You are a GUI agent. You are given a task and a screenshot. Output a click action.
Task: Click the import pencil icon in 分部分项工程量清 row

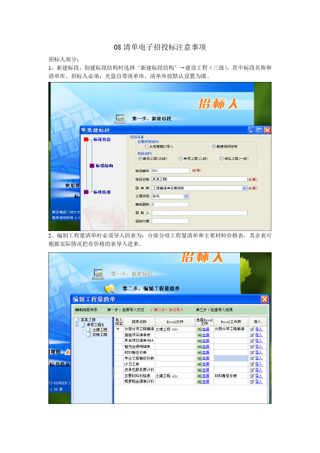pos(252,329)
